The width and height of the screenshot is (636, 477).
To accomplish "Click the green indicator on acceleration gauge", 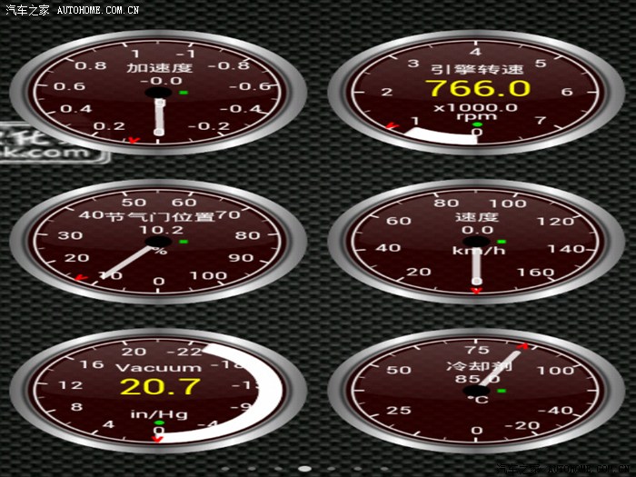I will (184, 93).
